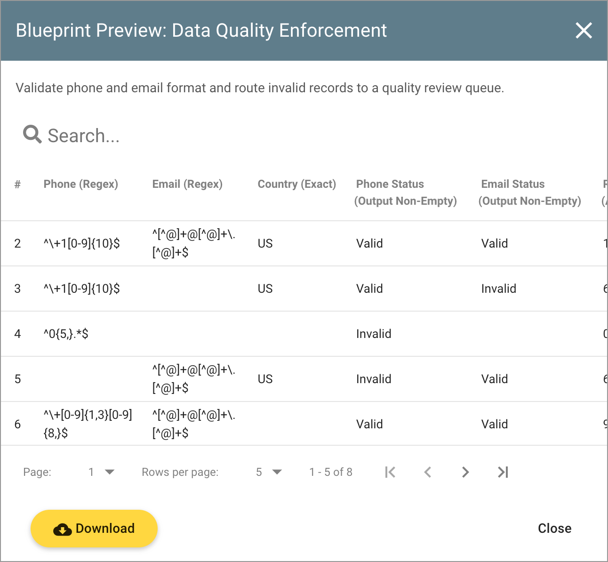Sort by the Phone (Regex) column header
The height and width of the screenshot is (562, 608).
coord(81,184)
